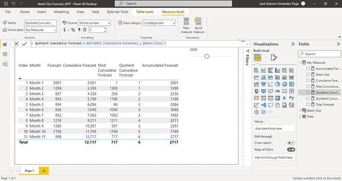Open the Format dropdown showing Whole number
Screen dimensions: 342x181
(94, 23)
